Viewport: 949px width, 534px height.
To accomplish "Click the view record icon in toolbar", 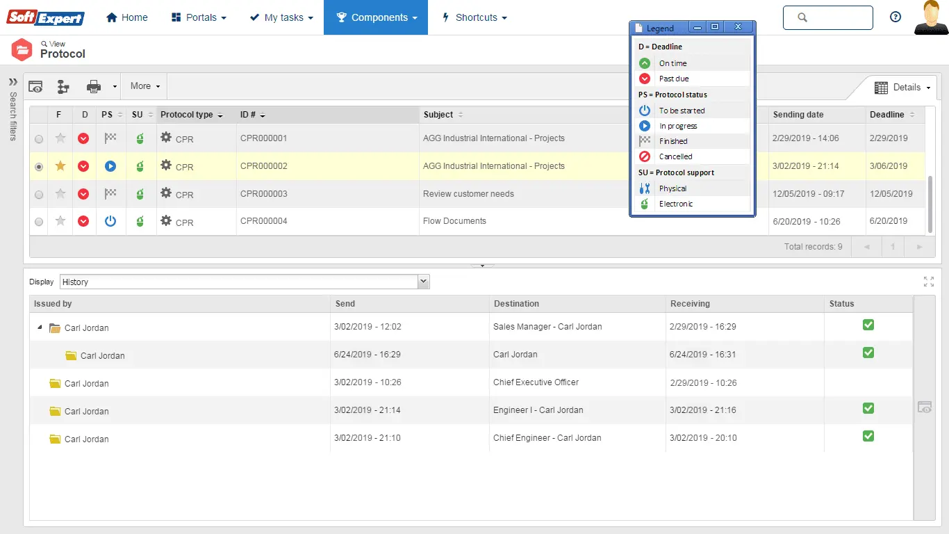I will [x=35, y=87].
